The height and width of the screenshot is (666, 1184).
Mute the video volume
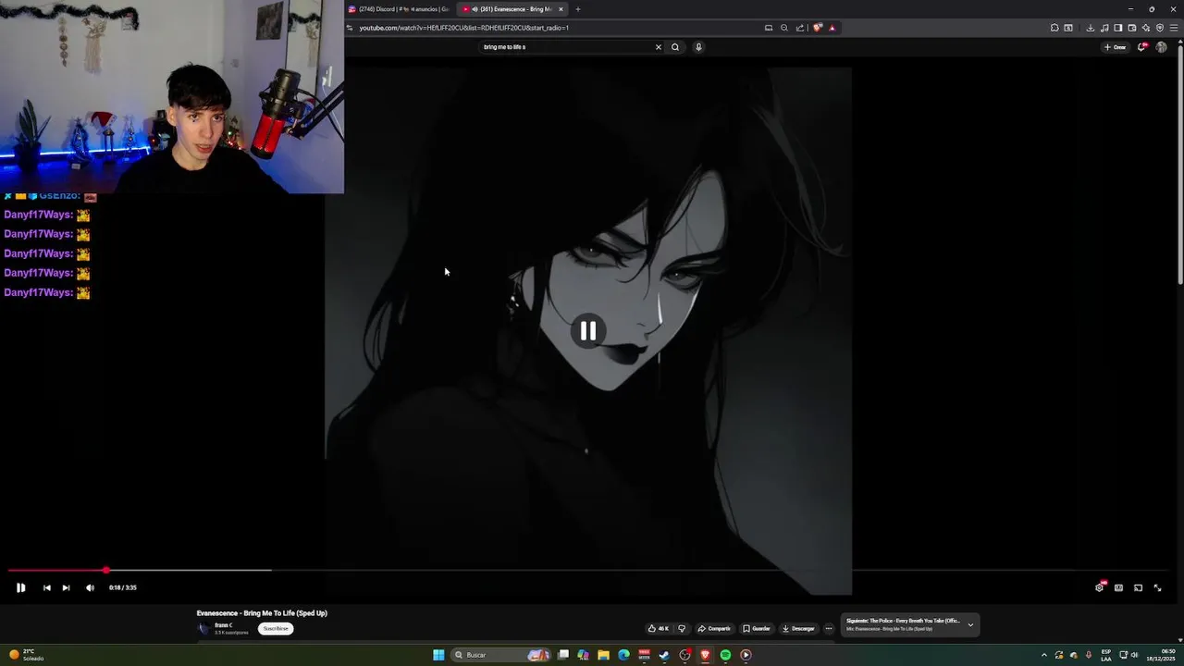(90, 587)
